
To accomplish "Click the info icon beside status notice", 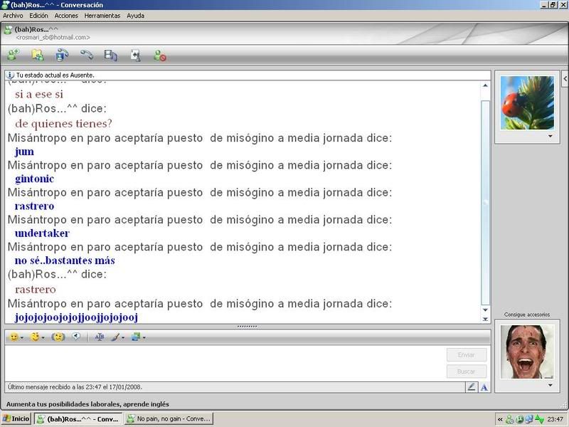I will (10, 75).
